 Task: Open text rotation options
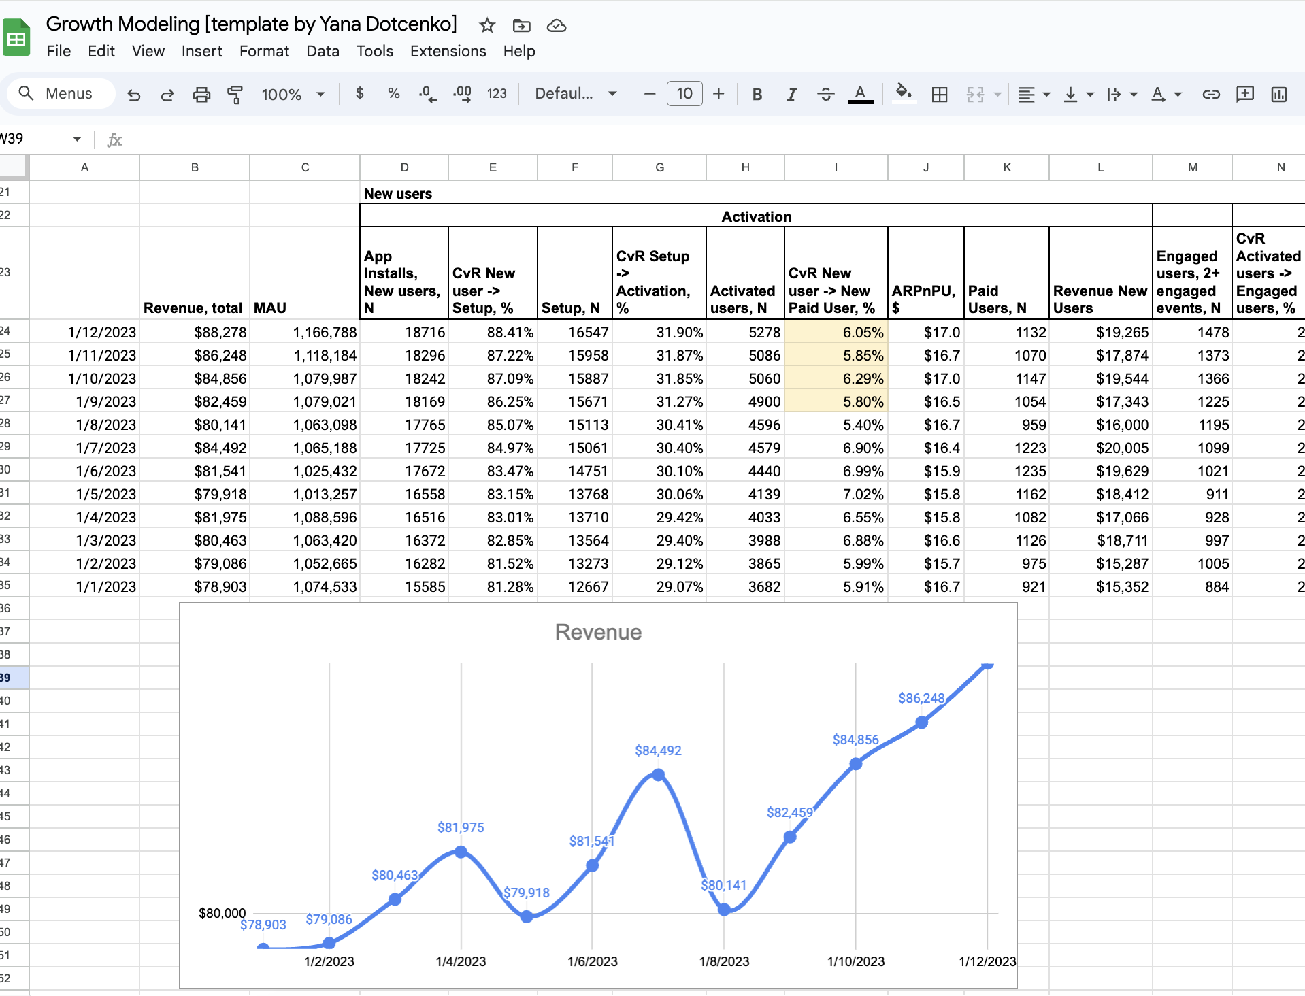coord(1166,95)
